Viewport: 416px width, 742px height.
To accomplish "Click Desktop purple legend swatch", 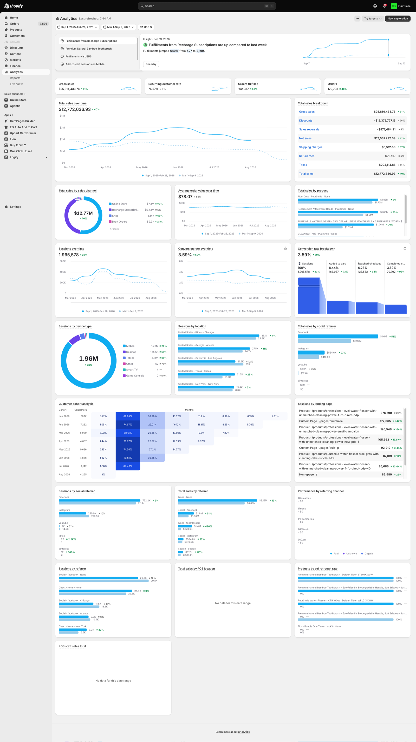I will 124,352.
